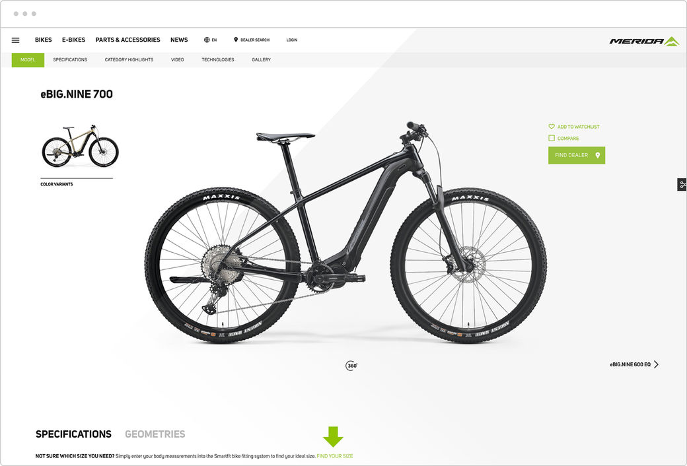Click the globe language icon
The image size is (687, 466).
coord(207,40)
